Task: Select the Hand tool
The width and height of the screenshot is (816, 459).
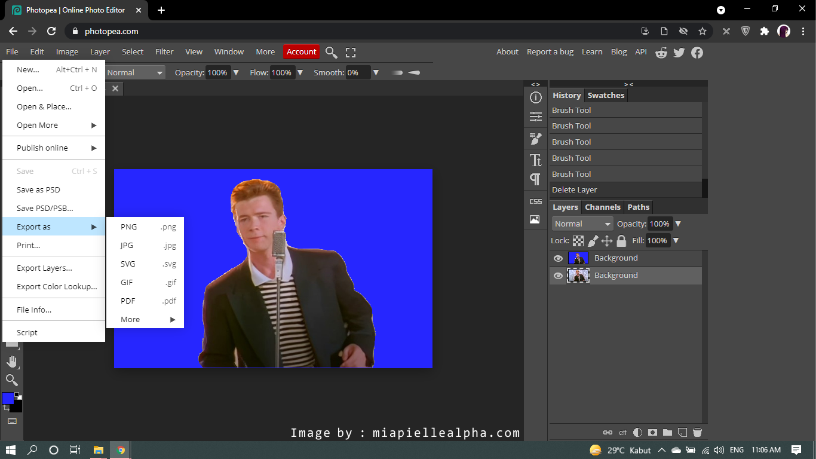Action: point(12,362)
